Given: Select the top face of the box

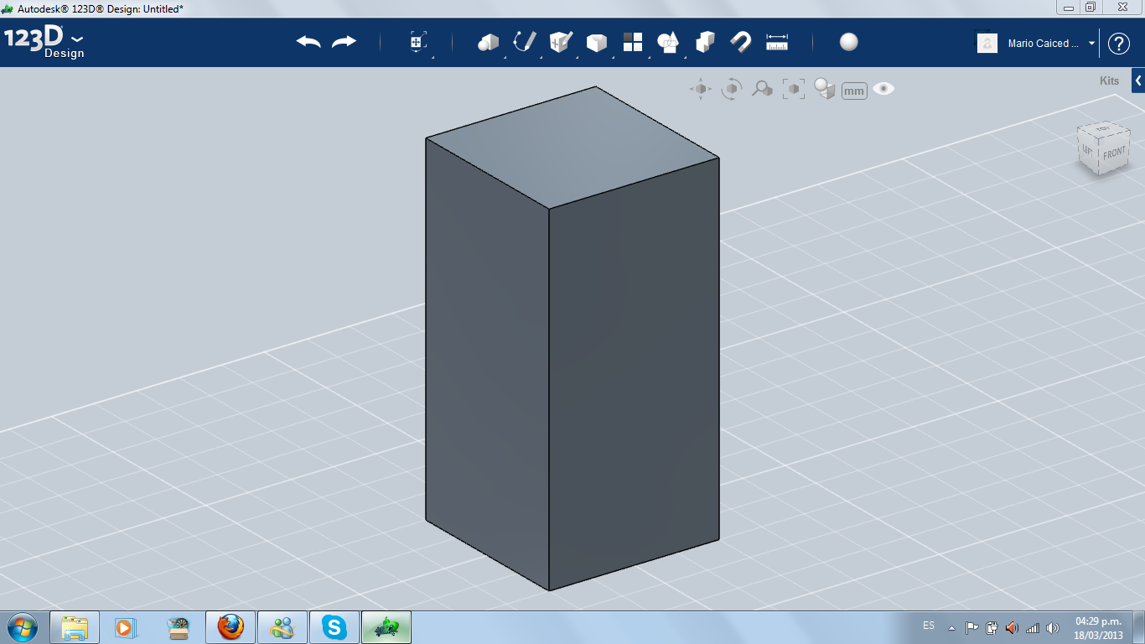Looking at the screenshot, I should point(572,148).
